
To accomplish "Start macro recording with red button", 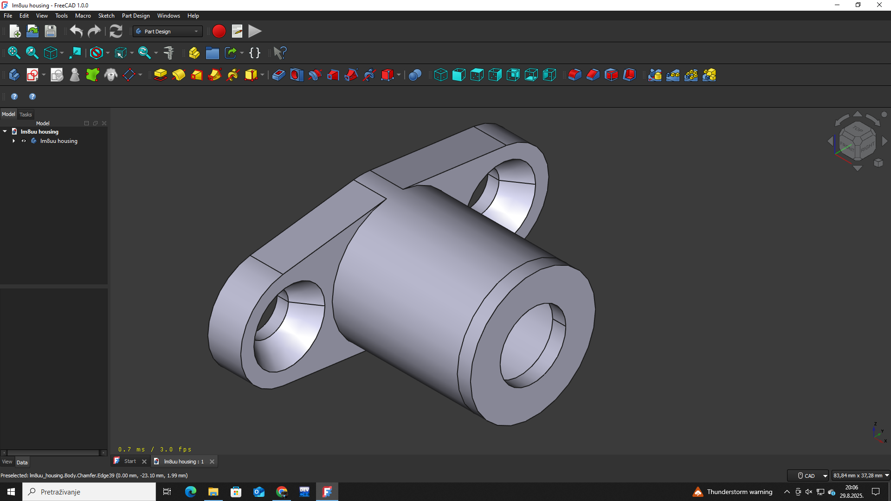I will [219, 31].
